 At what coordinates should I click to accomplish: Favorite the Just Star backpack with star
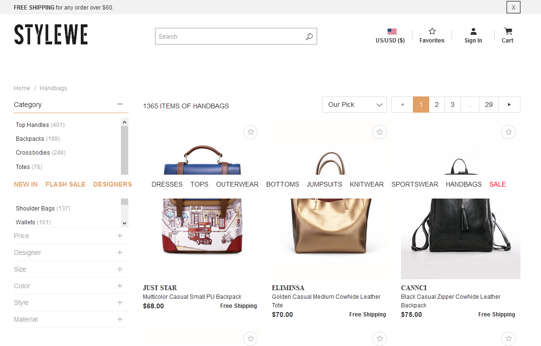[250, 132]
